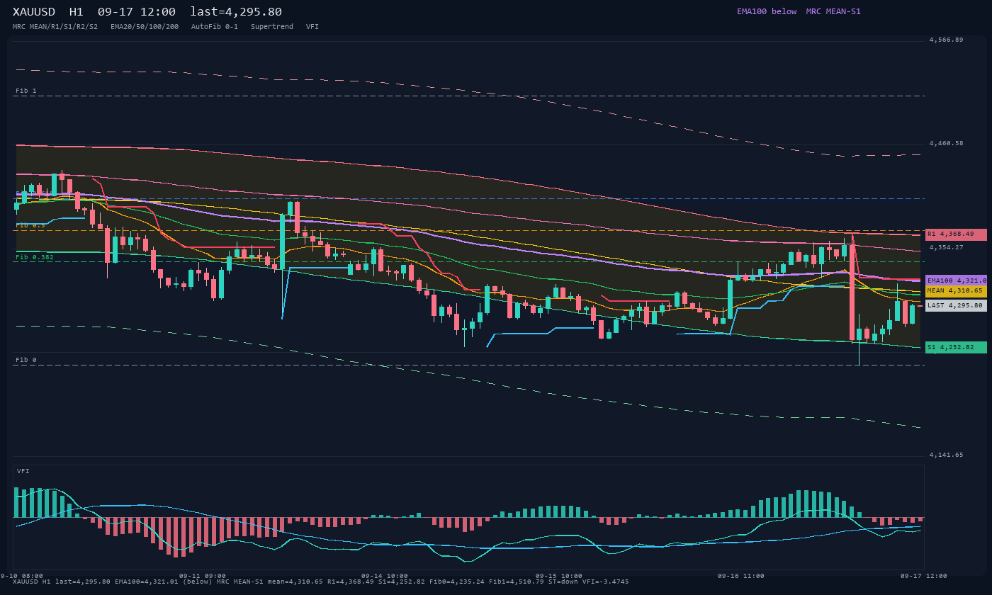Click the 09-15 10:00 time axis label

[x=559, y=576]
